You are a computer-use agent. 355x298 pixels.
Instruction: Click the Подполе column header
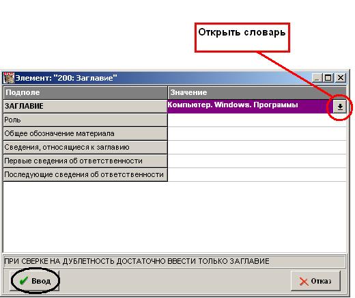85,92
